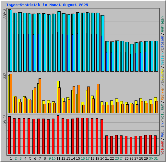The width and height of the screenshot is (166, 162).
Task: Click day label 5 on x-axis
Action: point(30,158)
